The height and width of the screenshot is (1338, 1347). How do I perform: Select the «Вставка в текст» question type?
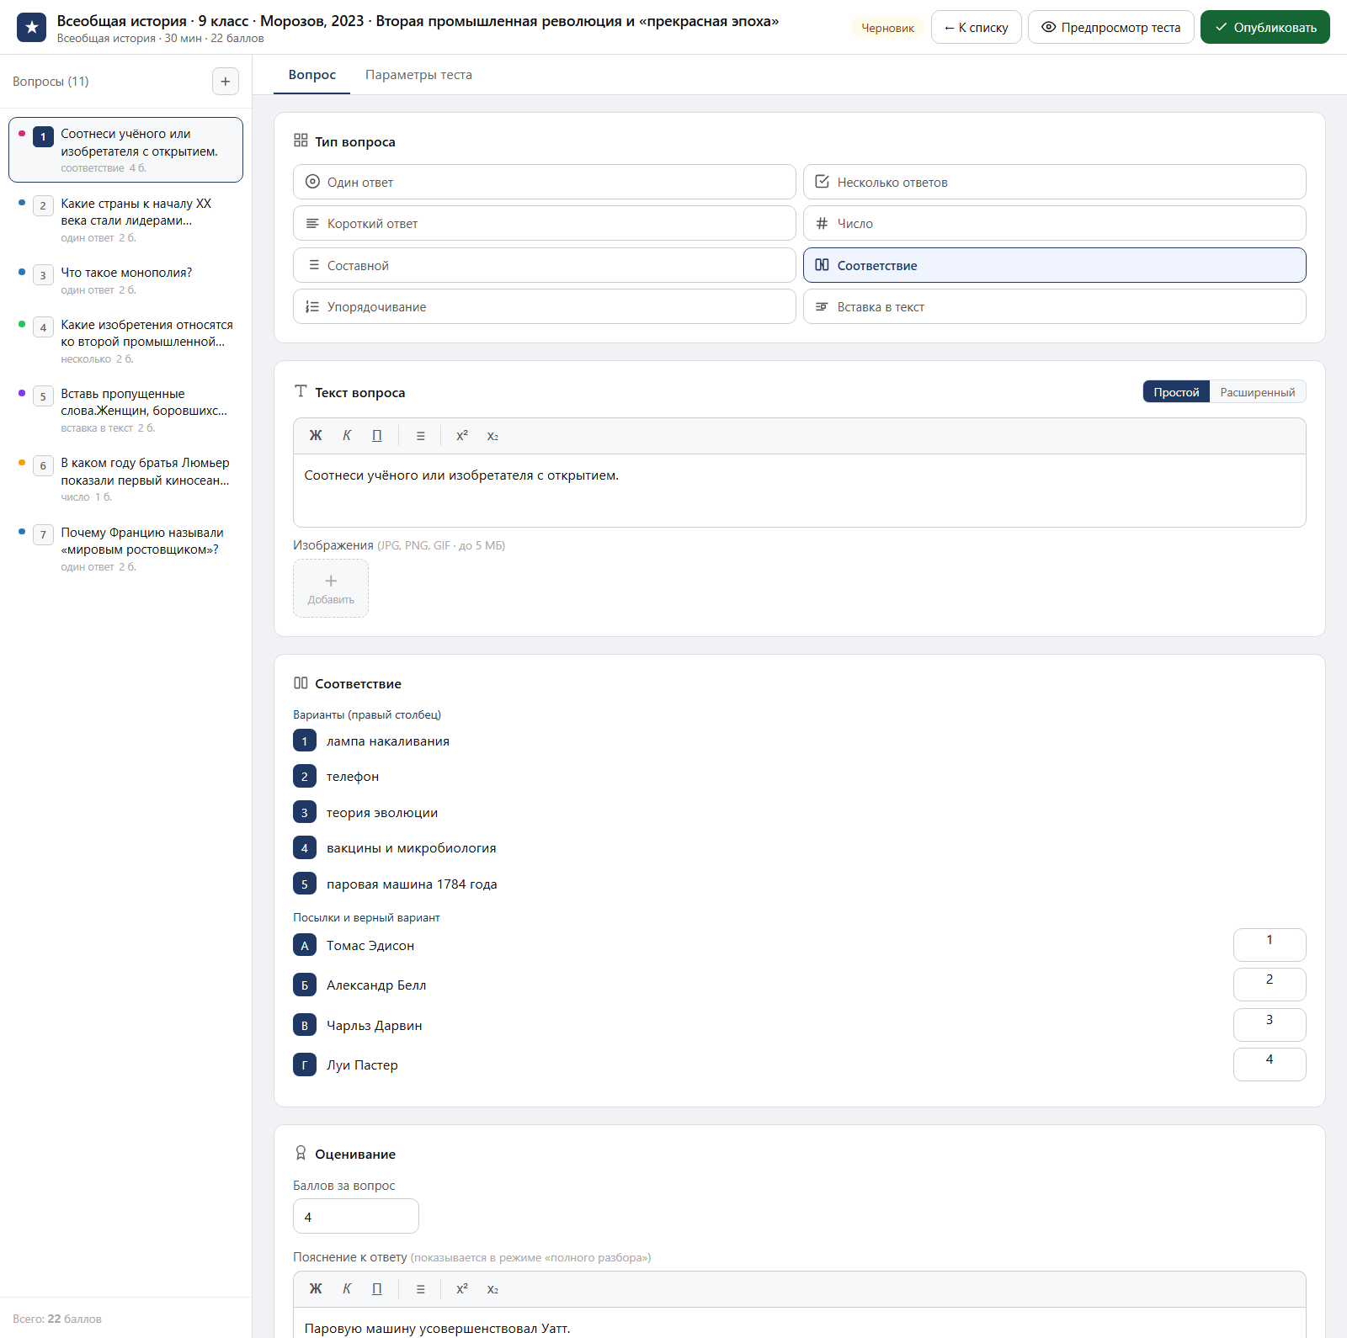coord(1055,307)
